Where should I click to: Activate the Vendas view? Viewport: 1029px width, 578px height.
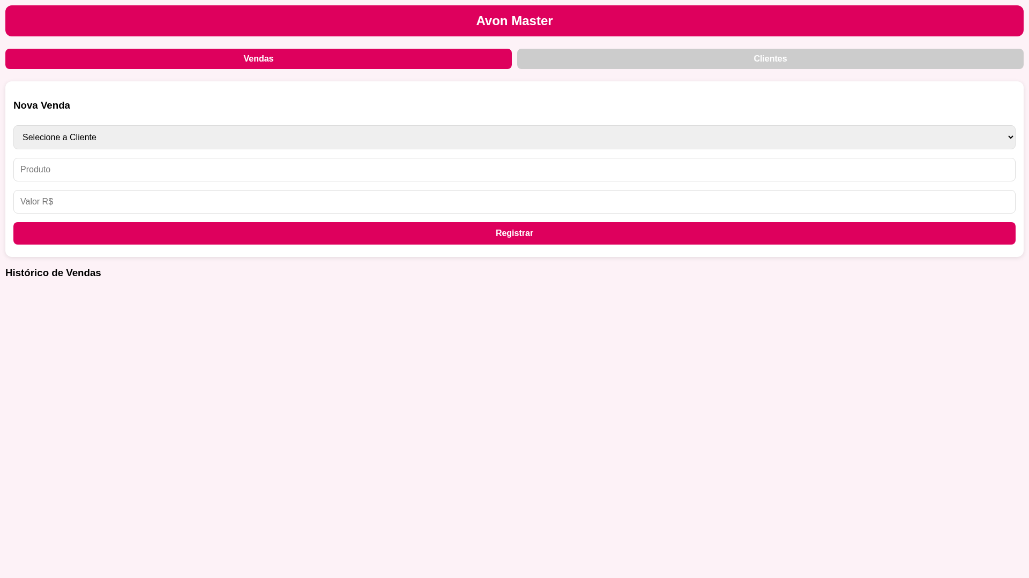click(x=258, y=59)
